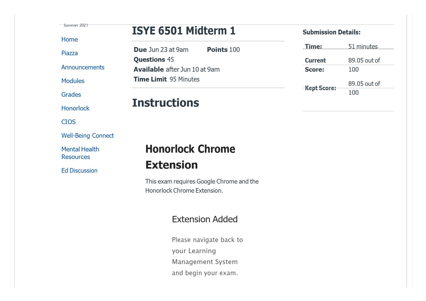Click the Available after Jun 10 at 9am text
Screen dimensions: 426x301
point(177,69)
